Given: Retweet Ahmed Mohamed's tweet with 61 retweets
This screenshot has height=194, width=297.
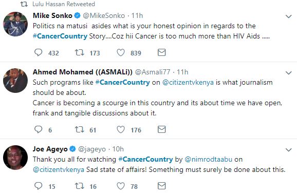Looking at the screenshot, I should [79, 129].
